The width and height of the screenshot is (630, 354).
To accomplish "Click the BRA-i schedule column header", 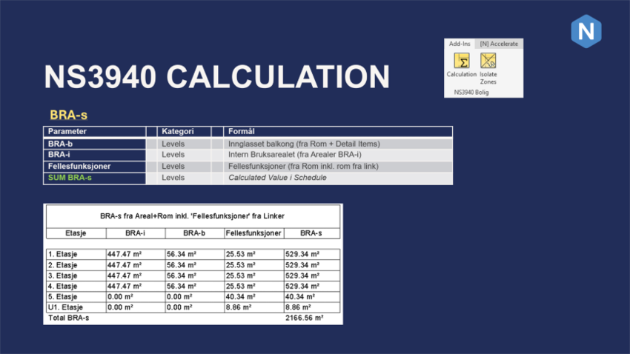I will (x=136, y=233).
